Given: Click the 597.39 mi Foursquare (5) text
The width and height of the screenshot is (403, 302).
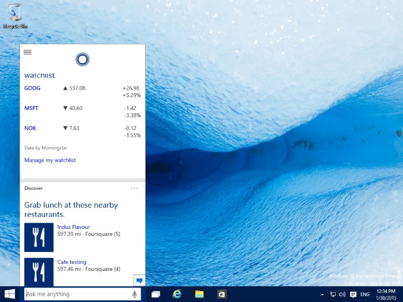Looking at the screenshot, I should click(89, 234).
